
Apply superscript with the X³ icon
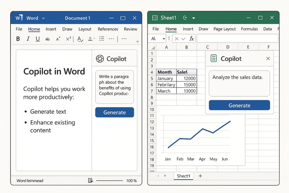coord(68,39)
